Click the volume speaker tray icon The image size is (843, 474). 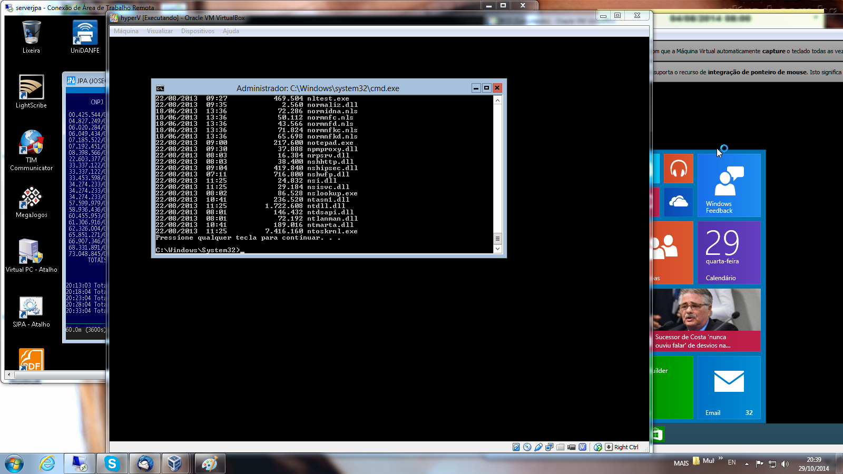[785, 464]
